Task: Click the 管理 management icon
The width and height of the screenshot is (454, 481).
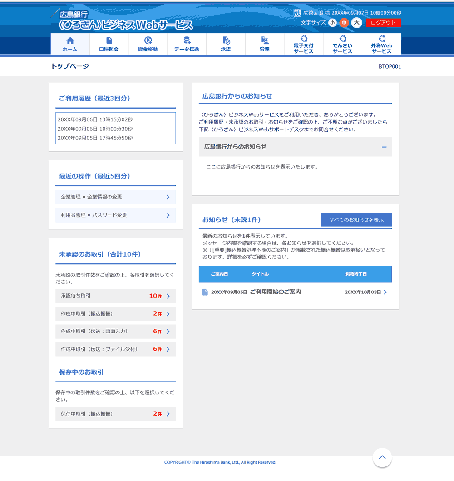Action: 265,40
